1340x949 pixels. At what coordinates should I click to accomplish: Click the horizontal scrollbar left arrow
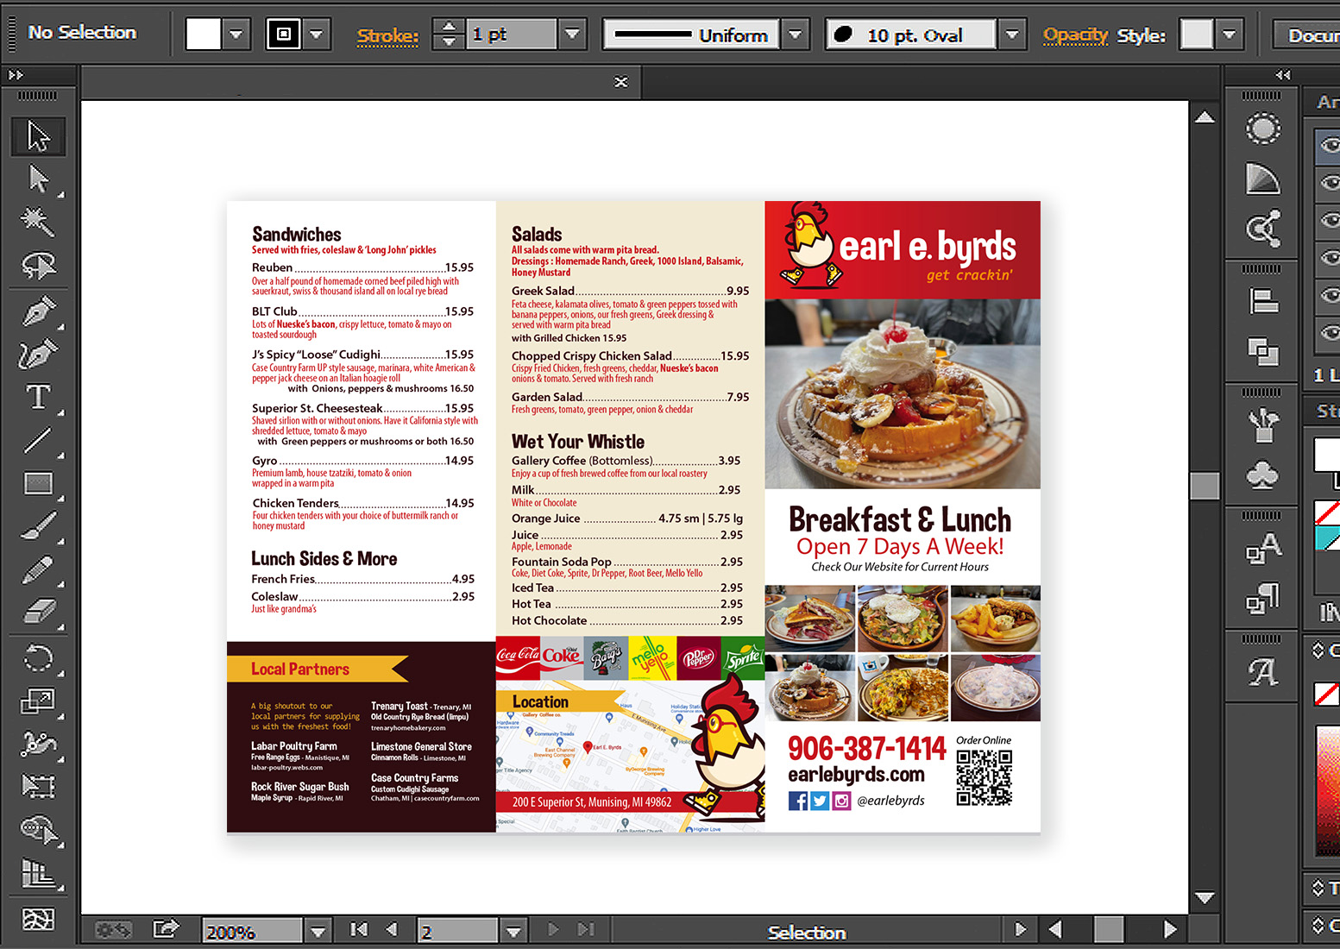click(1054, 929)
